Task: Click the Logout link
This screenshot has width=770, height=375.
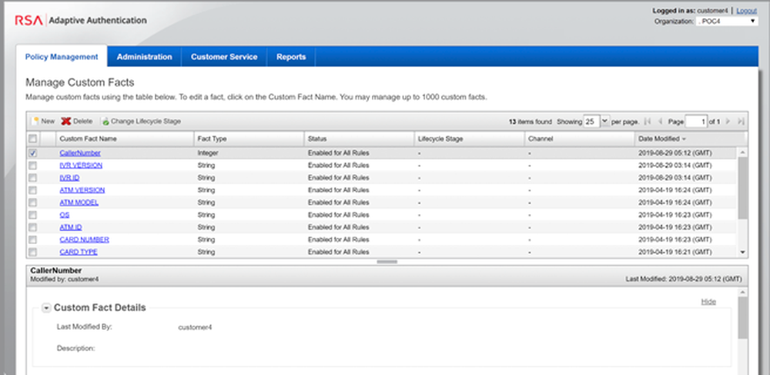Action: tap(746, 10)
